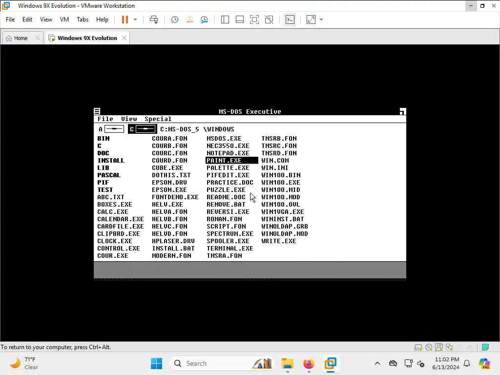
Task: Open the Special menu
Action: pyautogui.click(x=158, y=119)
